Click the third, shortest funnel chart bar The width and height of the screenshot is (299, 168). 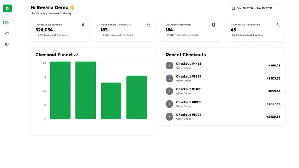coord(111,101)
